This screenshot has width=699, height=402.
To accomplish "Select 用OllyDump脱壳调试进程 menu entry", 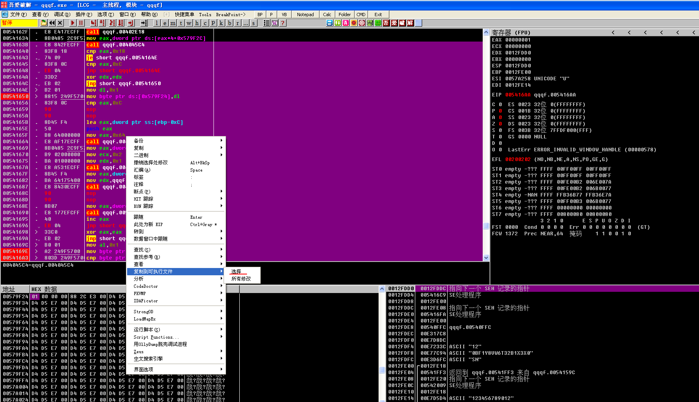I will point(176,344).
